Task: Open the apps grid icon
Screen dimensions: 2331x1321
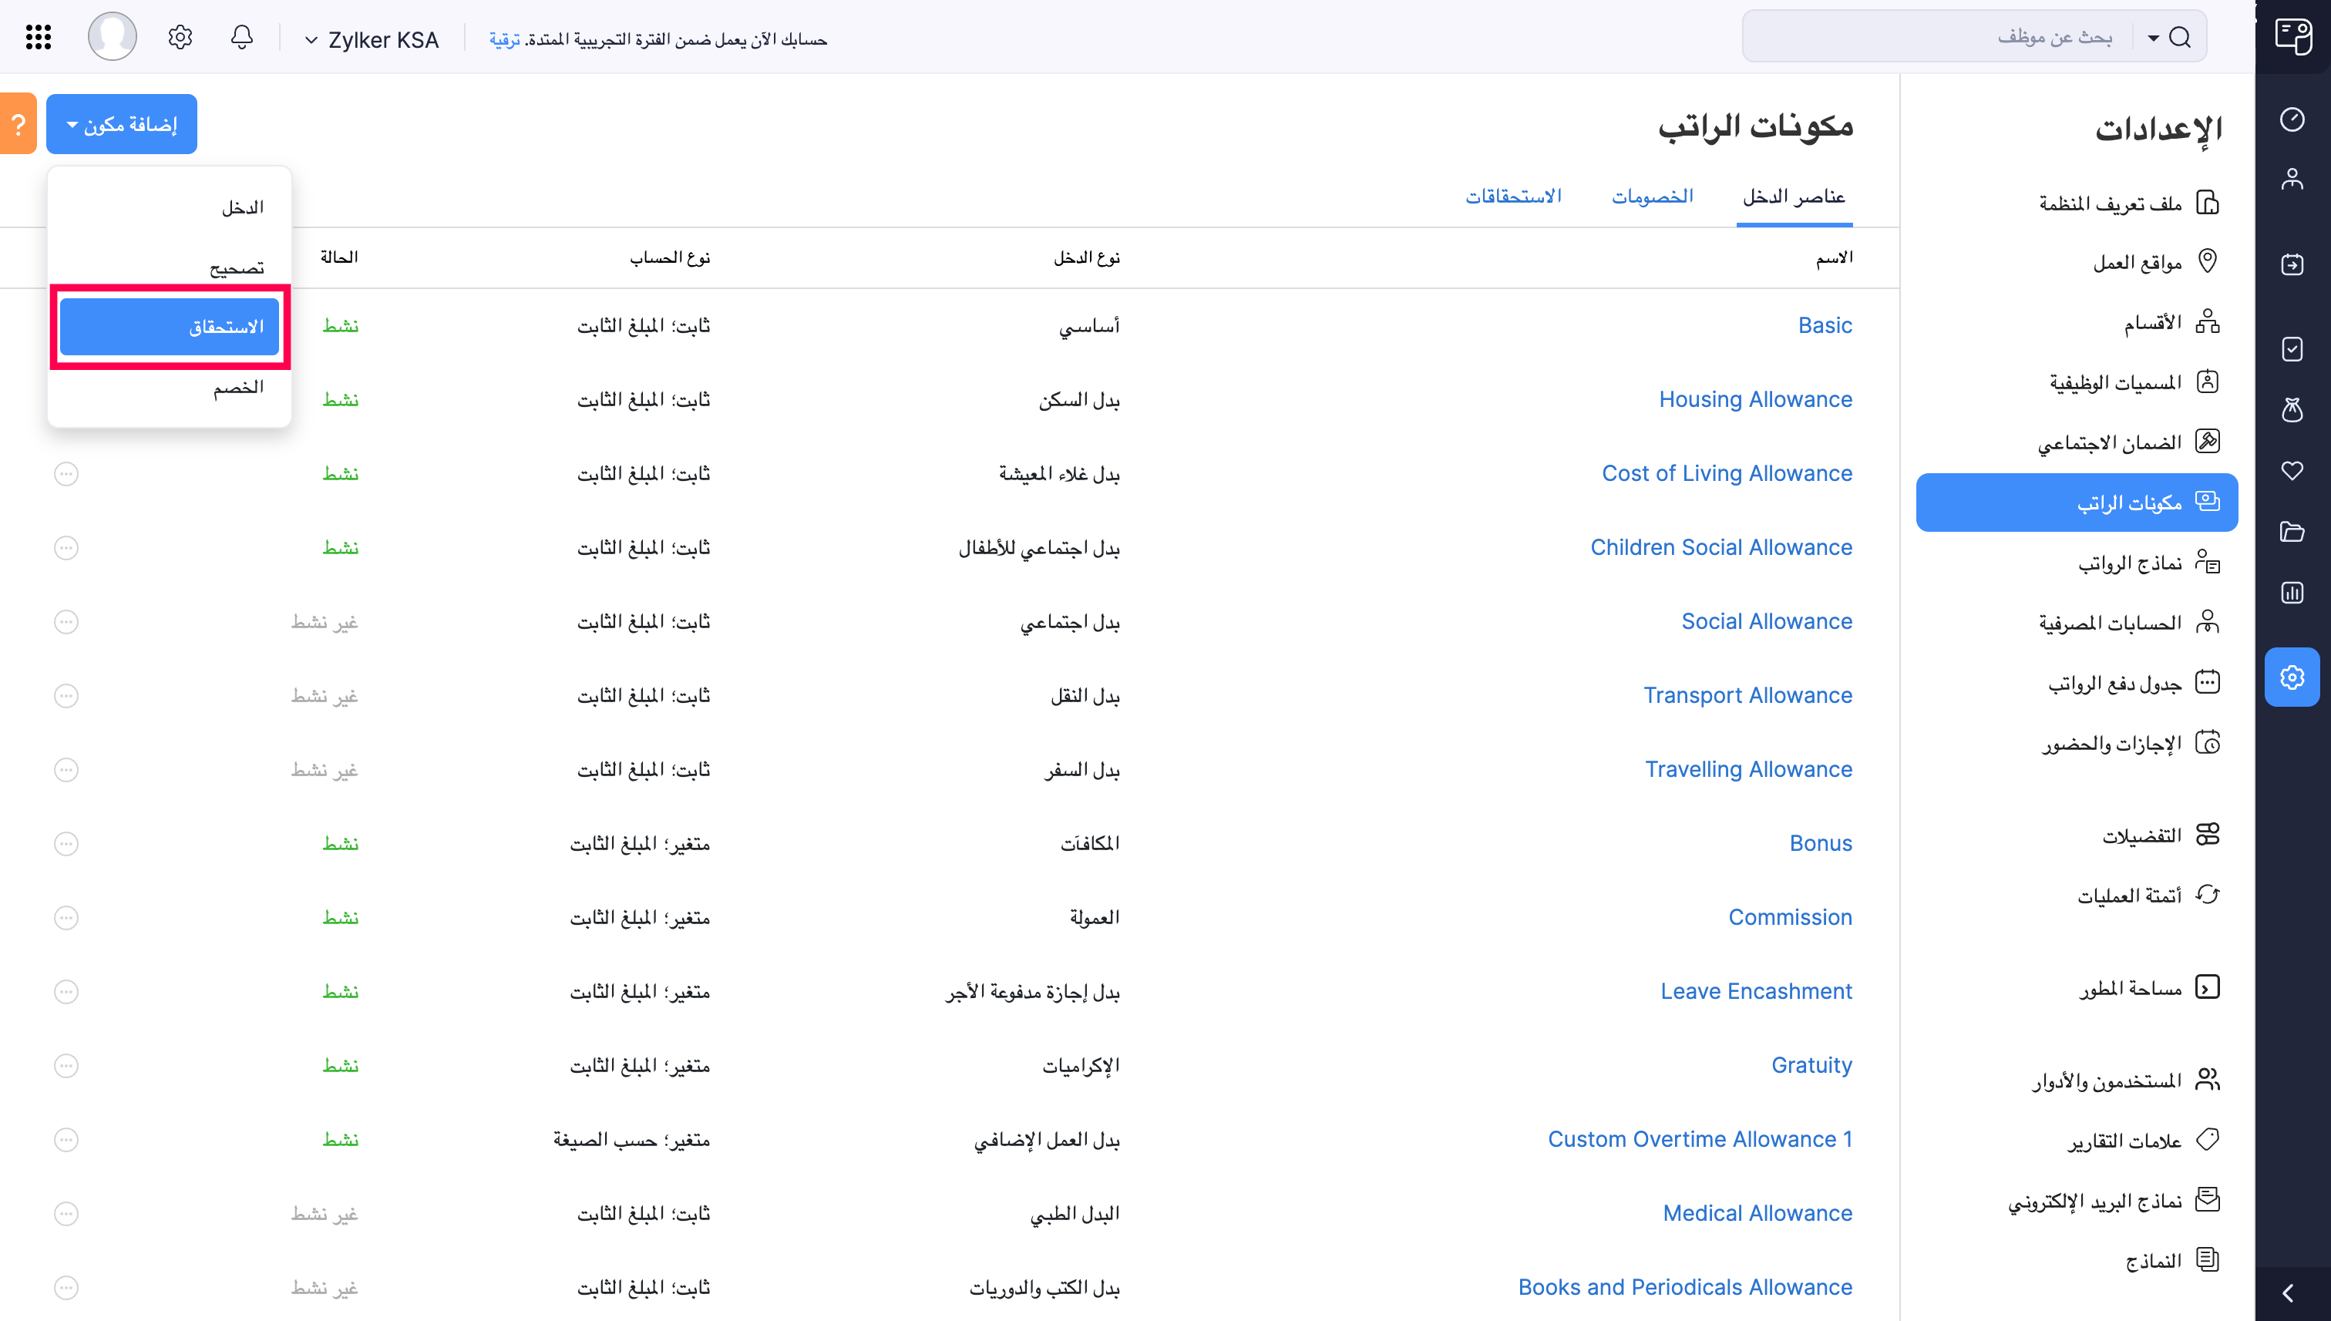Action: tap(38, 36)
